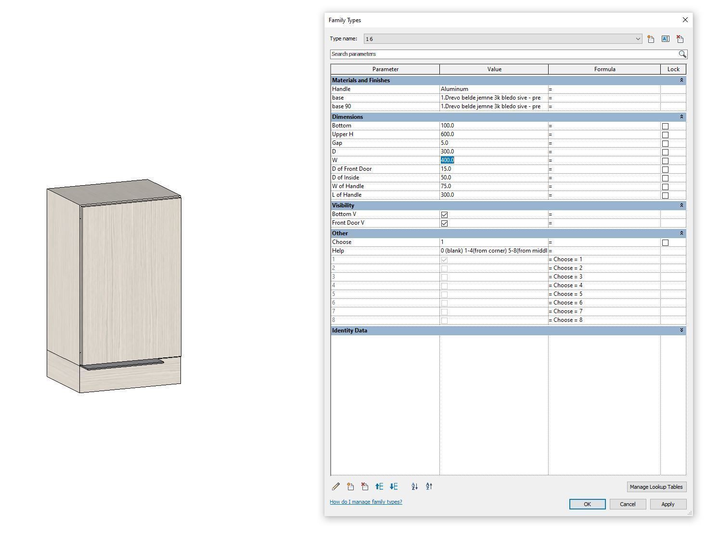This screenshot has height=534, width=719.
Task: Toggle the lock checkbox for Bottom
Action: click(665, 126)
